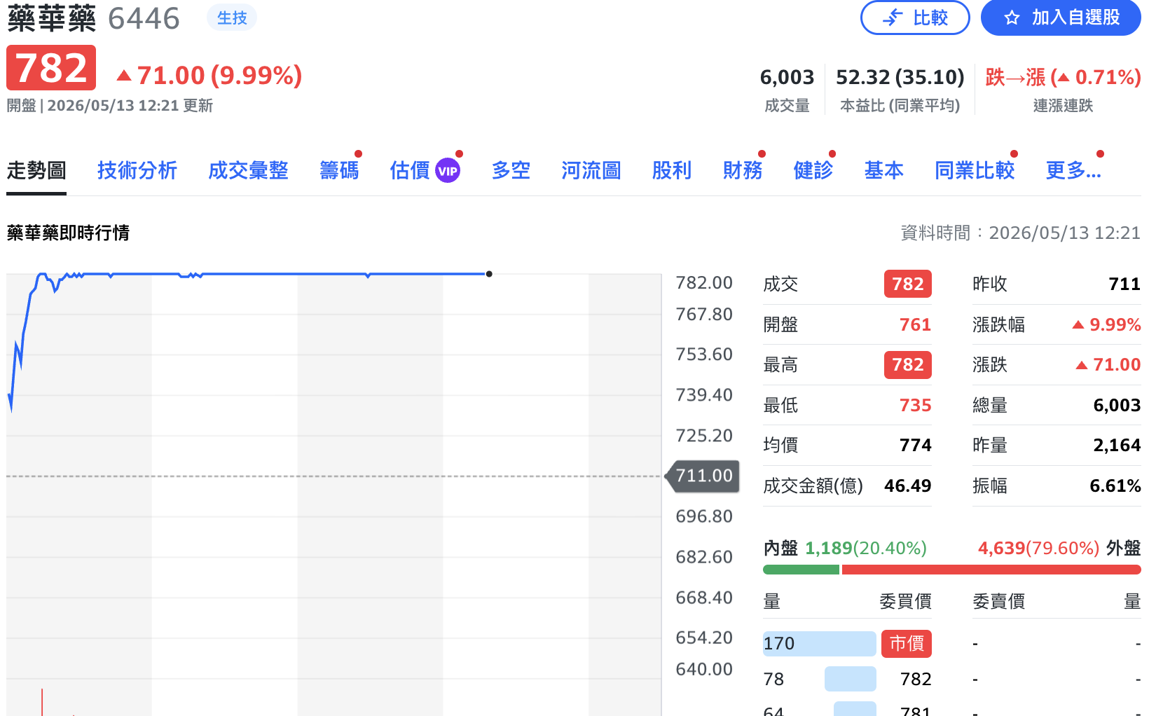This screenshot has height=716, width=1149.
Task: Click the 52.32 (35.10) 本益比 value
Action: pyautogui.click(x=900, y=77)
